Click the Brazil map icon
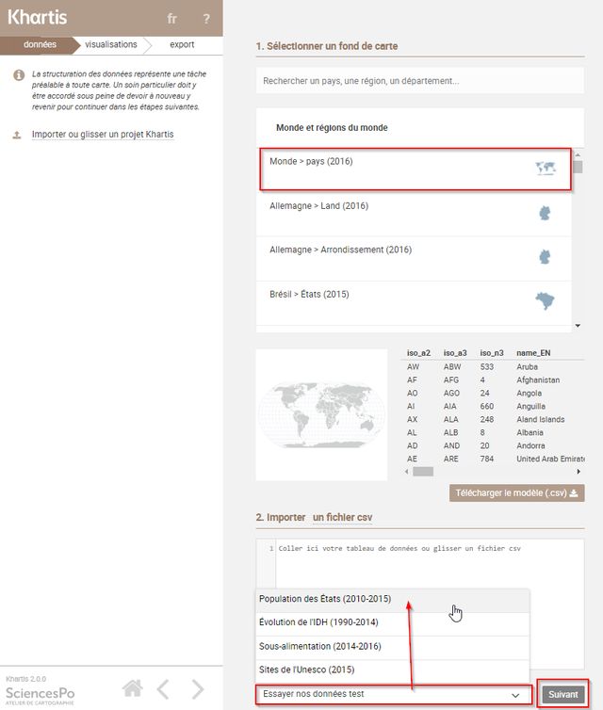The height and width of the screenshot is (710, 603). [545, 301]
